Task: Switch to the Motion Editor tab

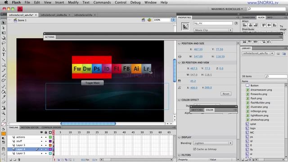Action: coord(30,127)
